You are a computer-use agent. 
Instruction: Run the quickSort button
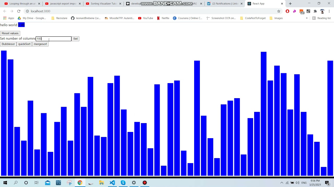(x=24, y=44)
